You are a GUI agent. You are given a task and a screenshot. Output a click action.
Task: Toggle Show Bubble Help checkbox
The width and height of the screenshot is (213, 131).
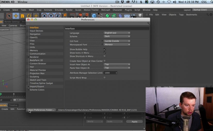105,49
